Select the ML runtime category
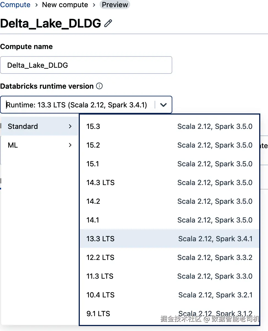 (40, 145)
